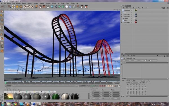Open the Render menu
This screenshot has width=169, height=106.
(x=63, y=3)
